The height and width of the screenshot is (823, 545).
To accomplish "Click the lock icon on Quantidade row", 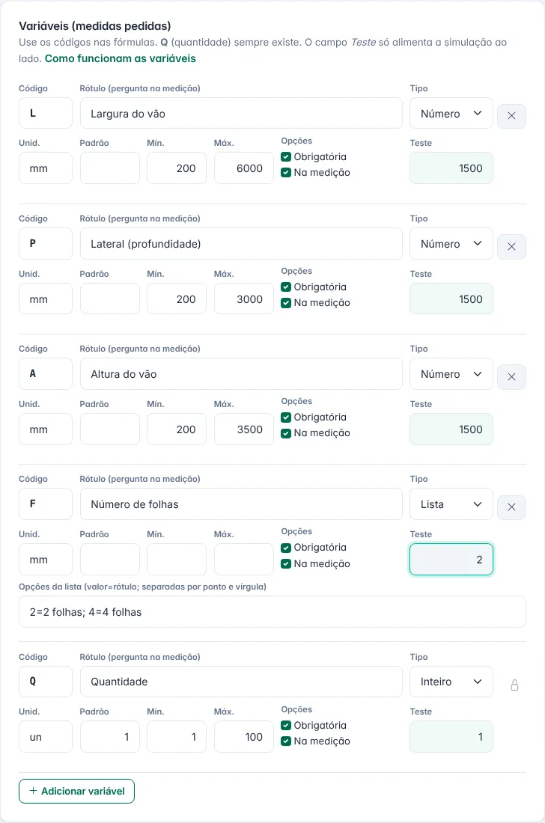I will (514, 685).
